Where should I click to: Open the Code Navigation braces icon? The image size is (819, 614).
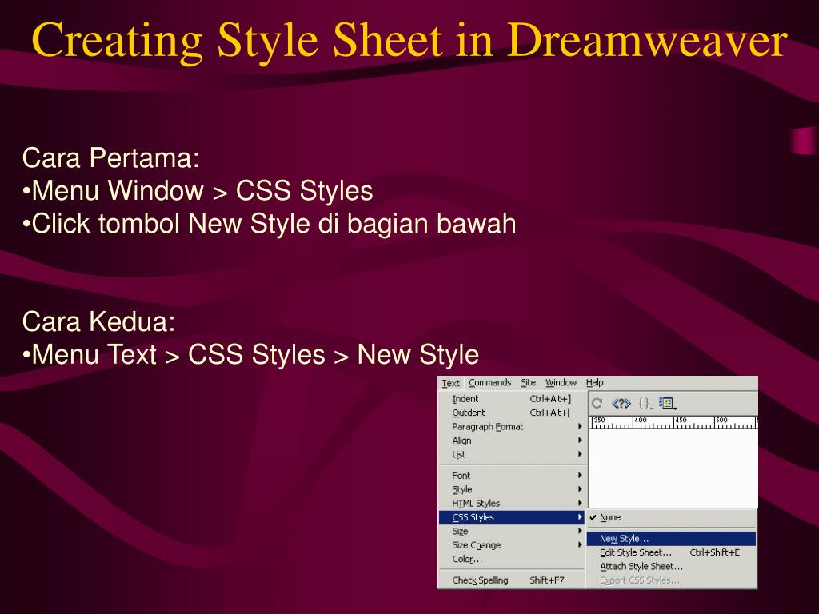coord(645,403)
